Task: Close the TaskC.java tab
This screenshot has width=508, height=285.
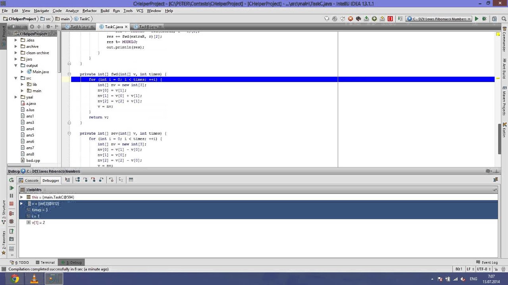Action: [x=126, y=27]
